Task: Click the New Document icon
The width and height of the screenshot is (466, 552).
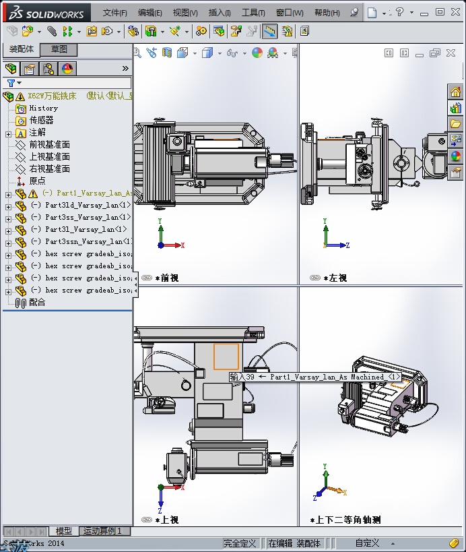Action: (x=372, y=13)
